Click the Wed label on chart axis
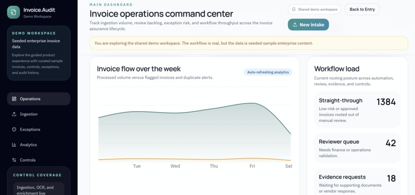The height and width of the screenshot is (195, 415). point(175,166)
